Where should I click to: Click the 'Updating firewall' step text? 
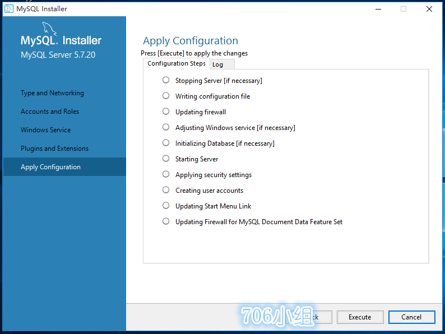click(x=201, y=112)
